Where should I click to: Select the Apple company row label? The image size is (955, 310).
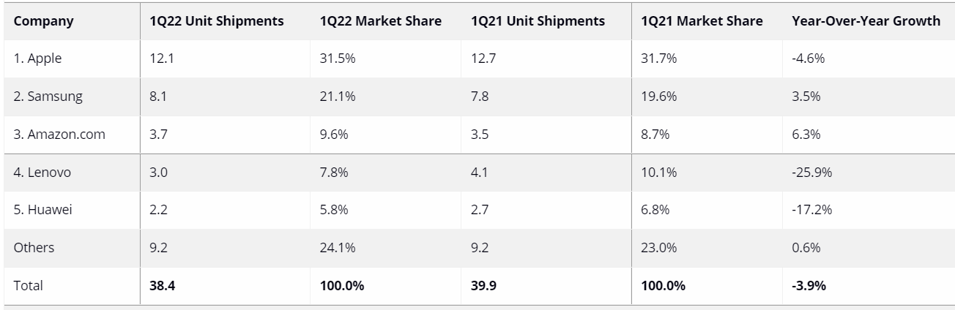tap(37, 59)
